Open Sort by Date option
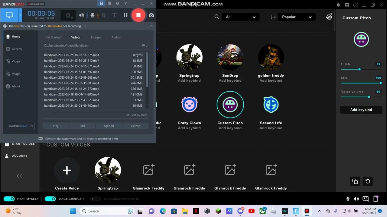 137,115
